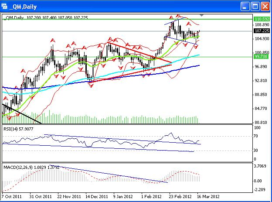The height and width of the screenshot is (202, 272).
Task: Click the 84.770 price scale value
Action: (x=261, y=109)
